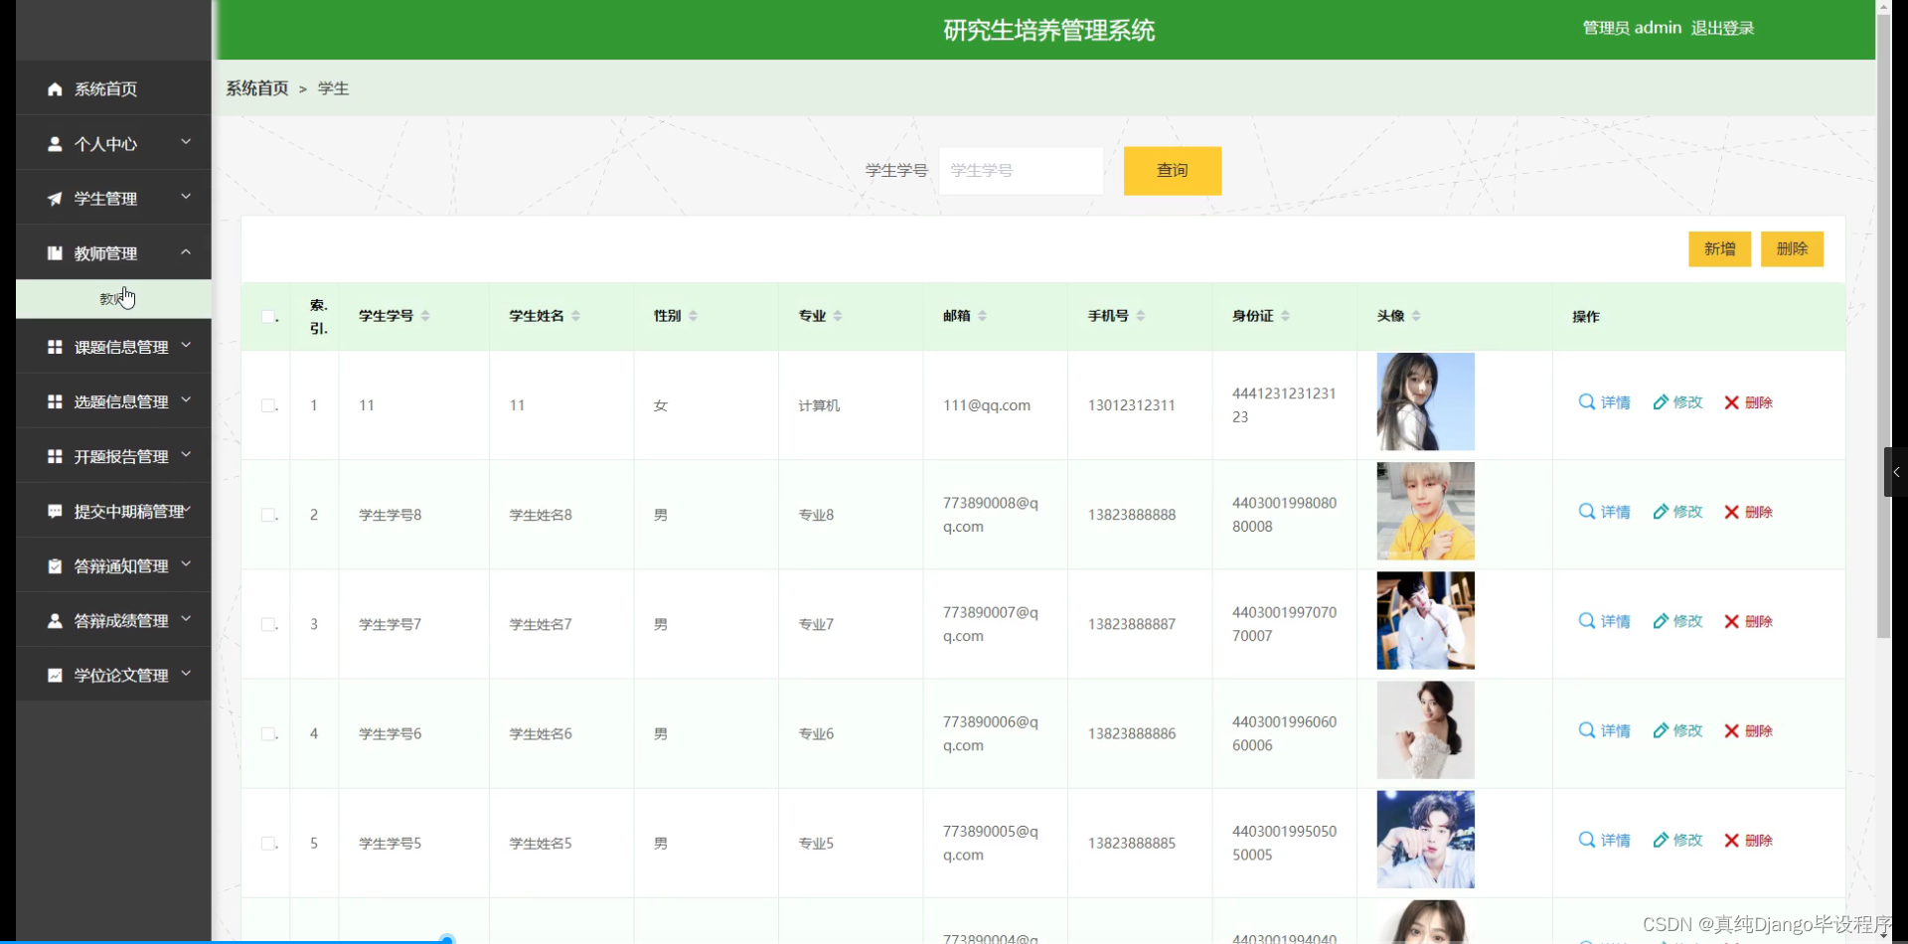This screenshot has height=944, width=1908.
Task: Check the checkbox on row 1
Action: coord(267,404)
